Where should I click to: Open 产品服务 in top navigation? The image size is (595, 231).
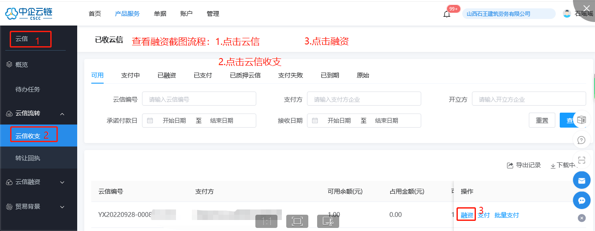point(127,14)
